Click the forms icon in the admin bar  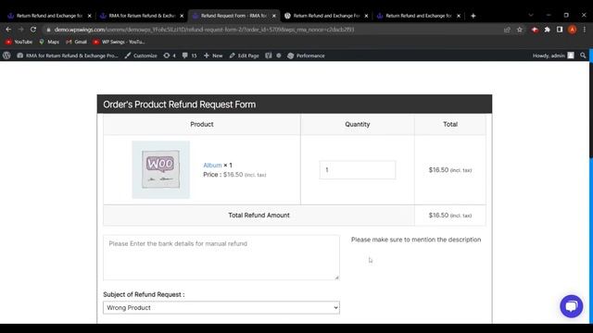click(268, 55)
